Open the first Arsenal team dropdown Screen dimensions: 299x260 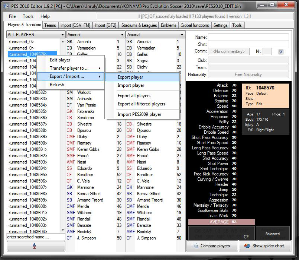pyautogui.click(x=95, y=35)
